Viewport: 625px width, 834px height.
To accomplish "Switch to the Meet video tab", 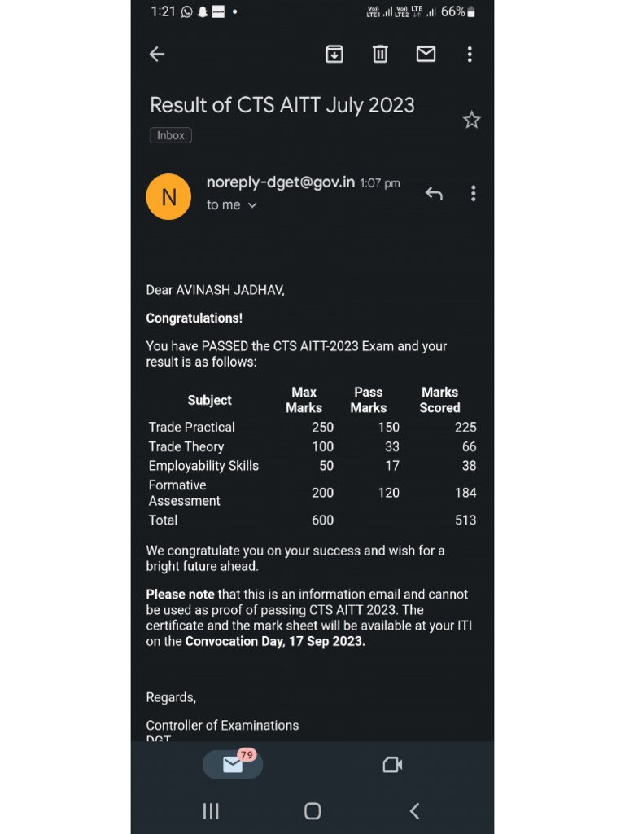I will click(392, 765).
